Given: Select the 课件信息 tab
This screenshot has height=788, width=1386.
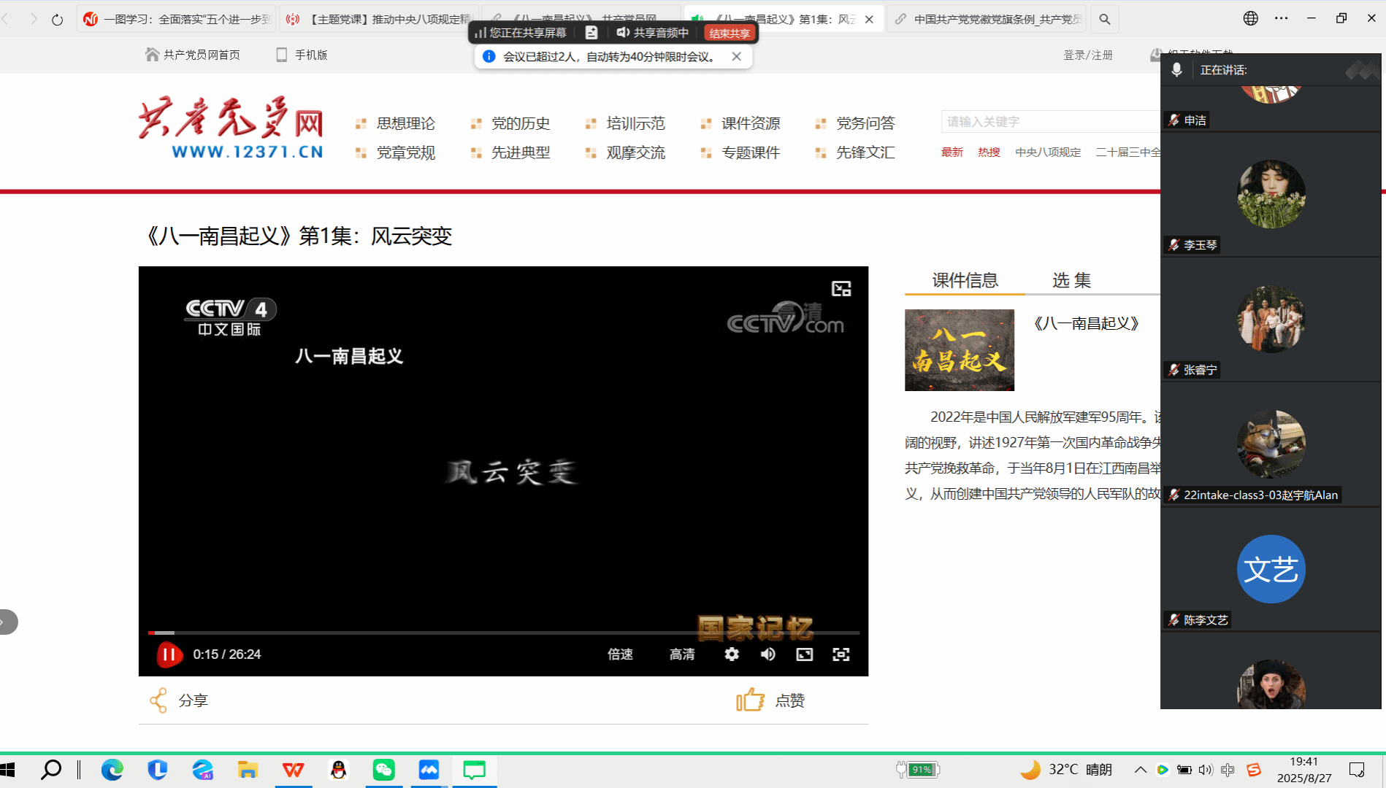Looking at the screenshot, I should pyautogui.click(x=965, y=280).
